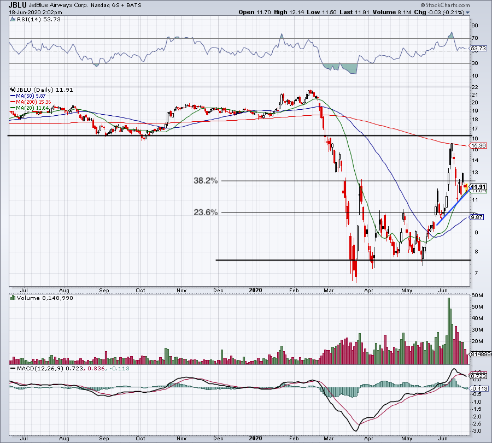Click the 0.723 MACD axis tag
Viewport: 492px width, 443px height.
point(479,376)
